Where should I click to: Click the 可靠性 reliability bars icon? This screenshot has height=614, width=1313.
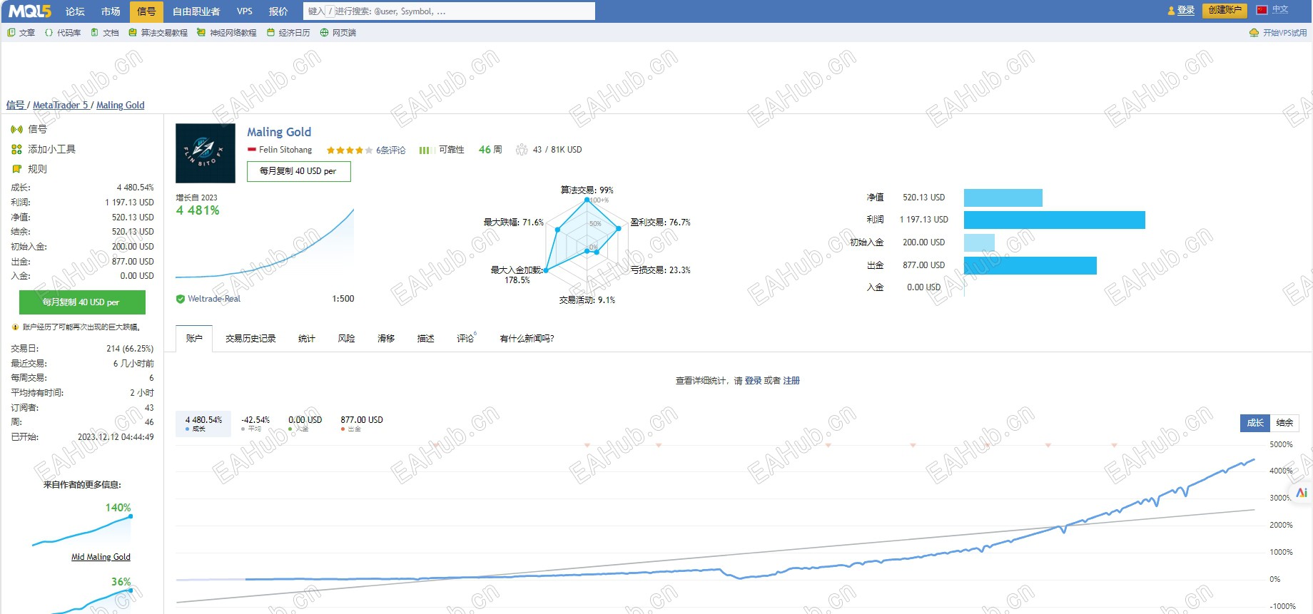pos(427,150)
